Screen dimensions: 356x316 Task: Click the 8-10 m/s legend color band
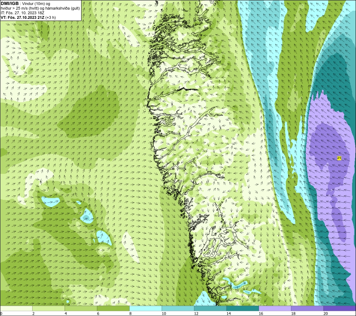[146, 308]
